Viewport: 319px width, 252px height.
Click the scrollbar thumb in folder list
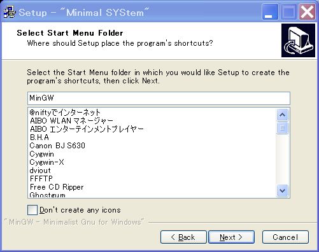point(282,128)
